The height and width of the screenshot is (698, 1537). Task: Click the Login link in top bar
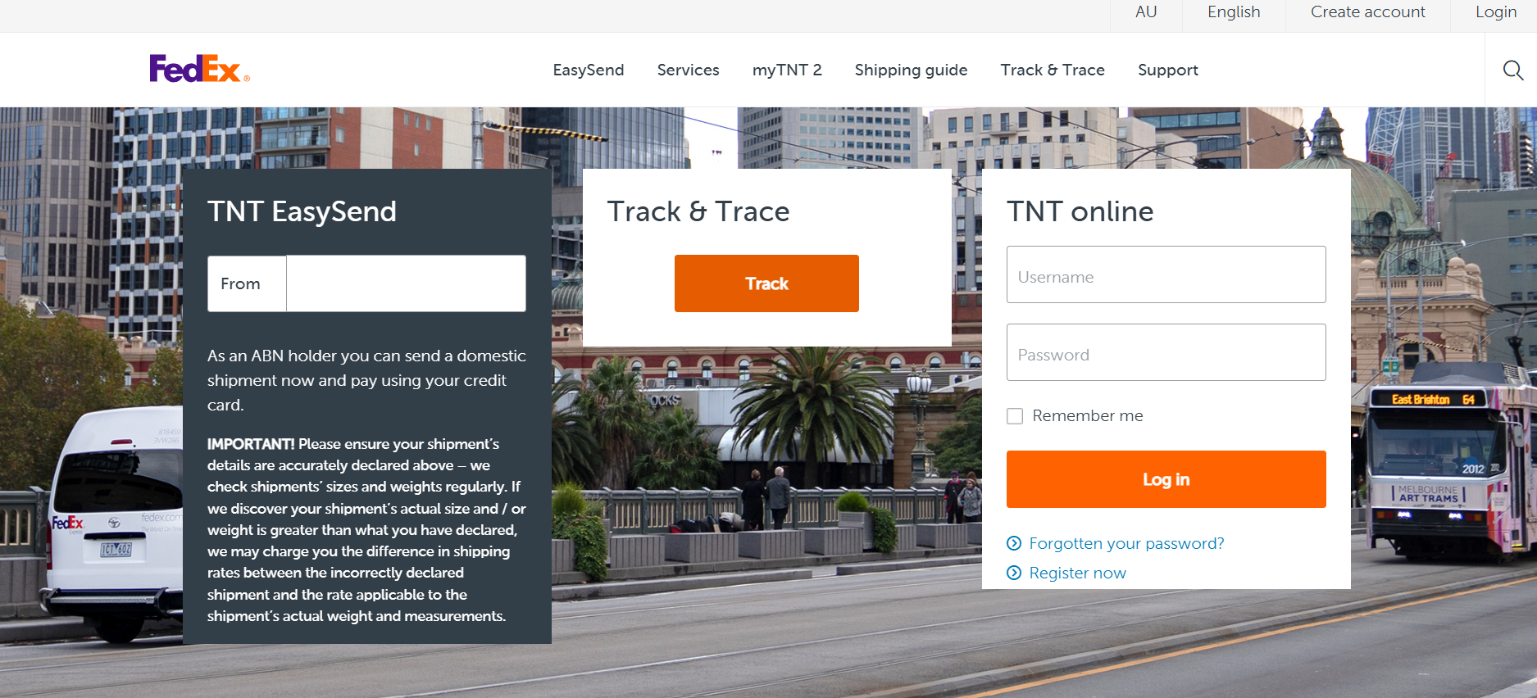[1496, 12]
